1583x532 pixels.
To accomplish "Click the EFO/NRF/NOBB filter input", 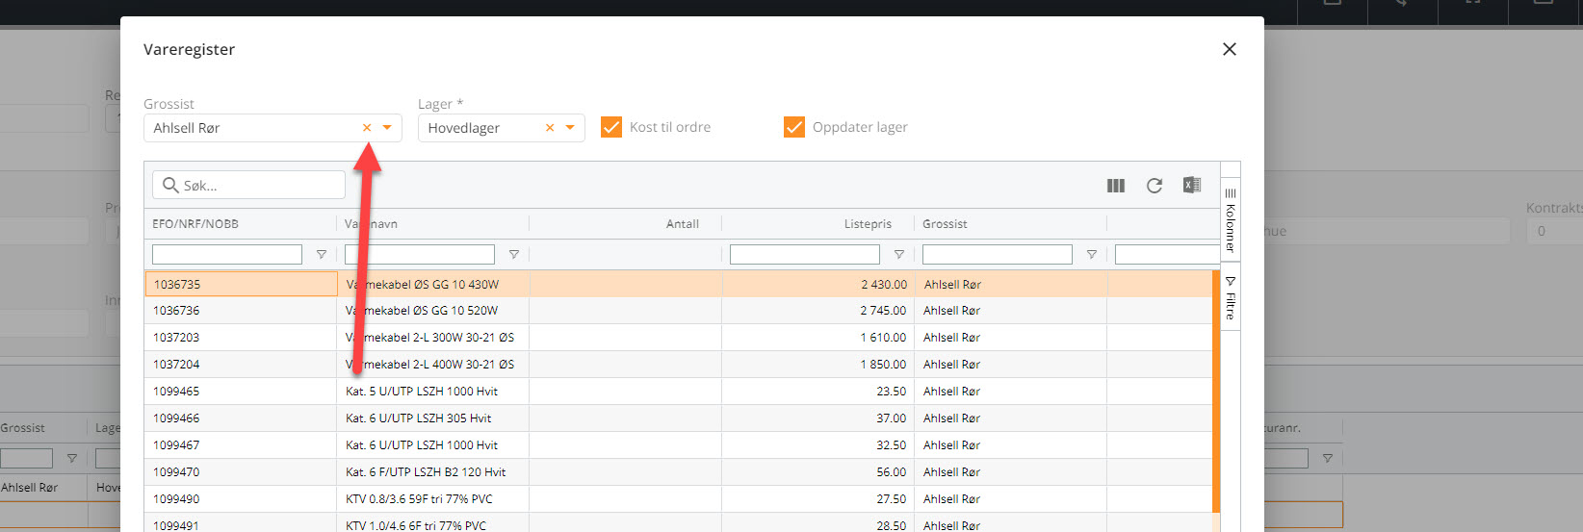I will pyautogui.click(x=227, y=254).
